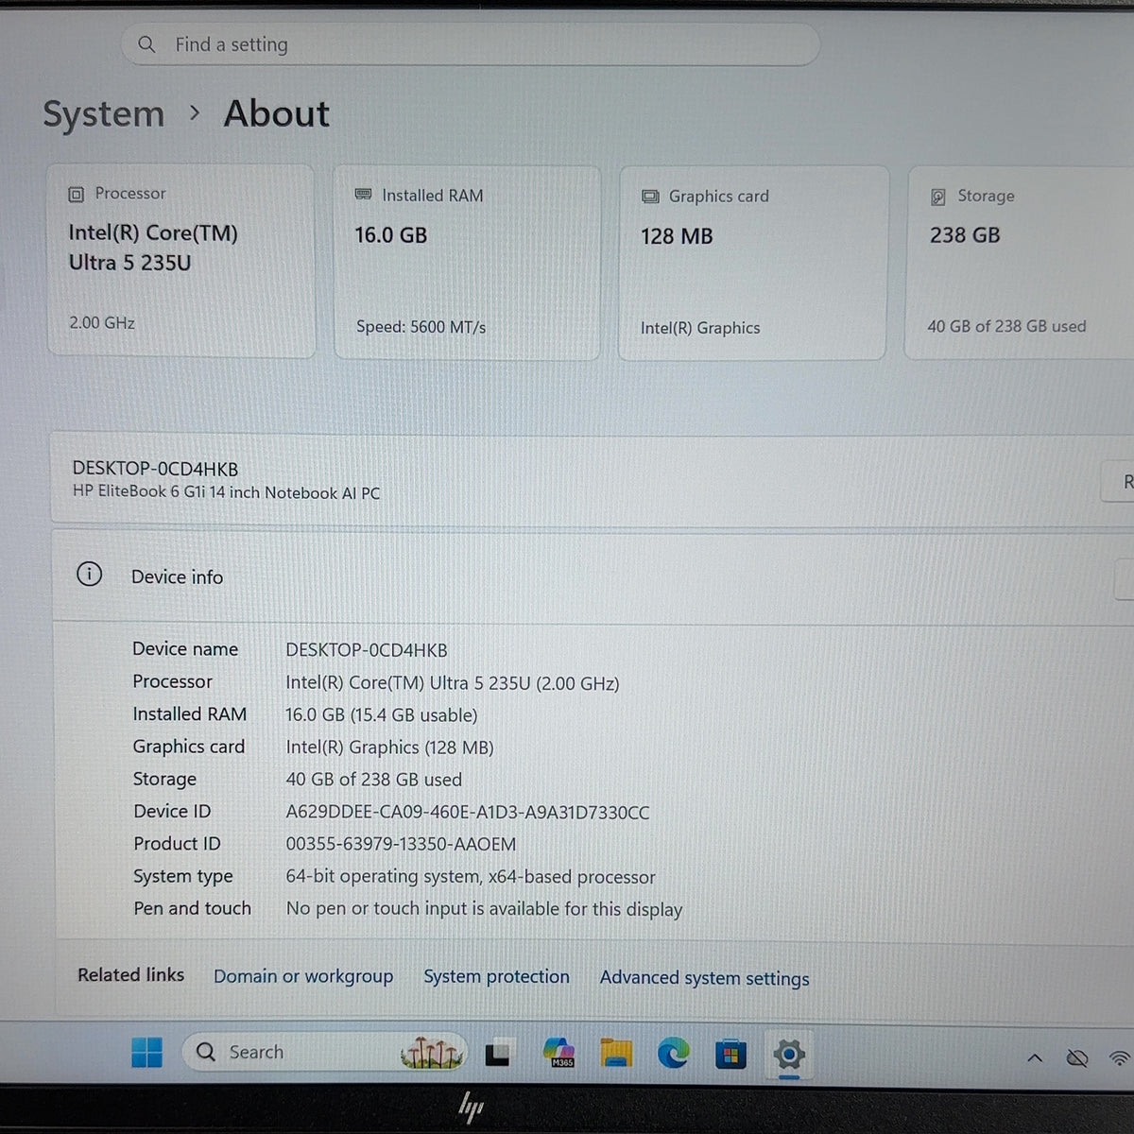This screenshot has height=1134, width=1134.
Task: Click the Product ID value 00355-63979-13350-AAOEM
Action: [x=401, y=844]
